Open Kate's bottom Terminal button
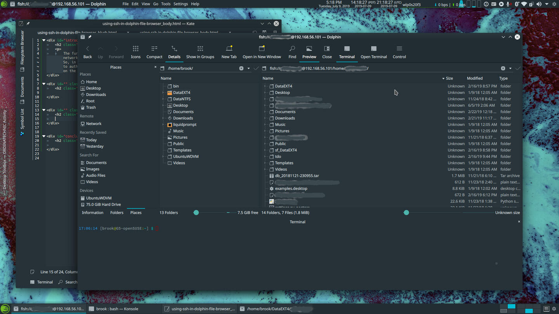This screenshot has height=314, width=559. click(42, 282)
